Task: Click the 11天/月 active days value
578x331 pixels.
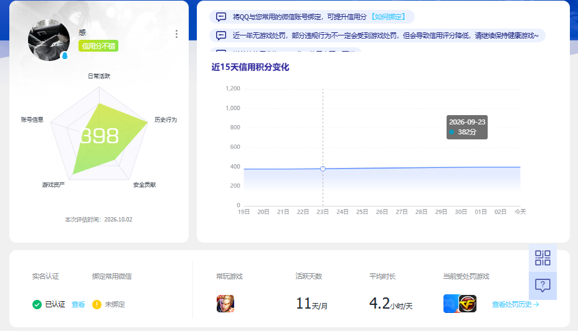Action: pos(311,304)
